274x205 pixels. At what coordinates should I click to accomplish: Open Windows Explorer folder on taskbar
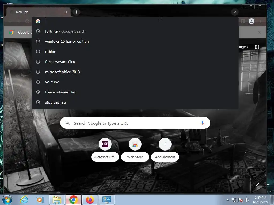pyautogui.click(x=57, y=200)
